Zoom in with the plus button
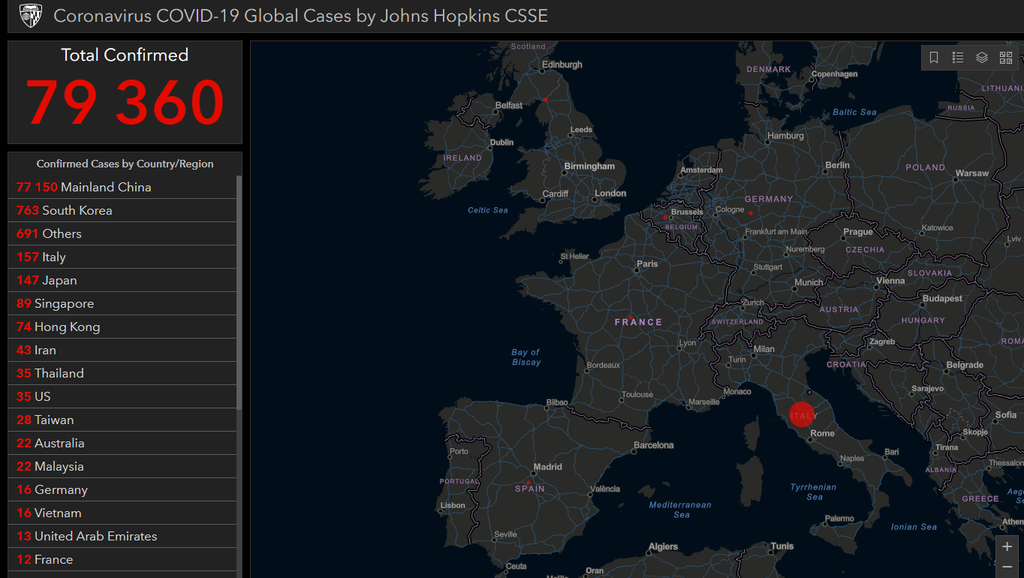Viewport: 1024px width, 578px height. tap(1007, 546)
